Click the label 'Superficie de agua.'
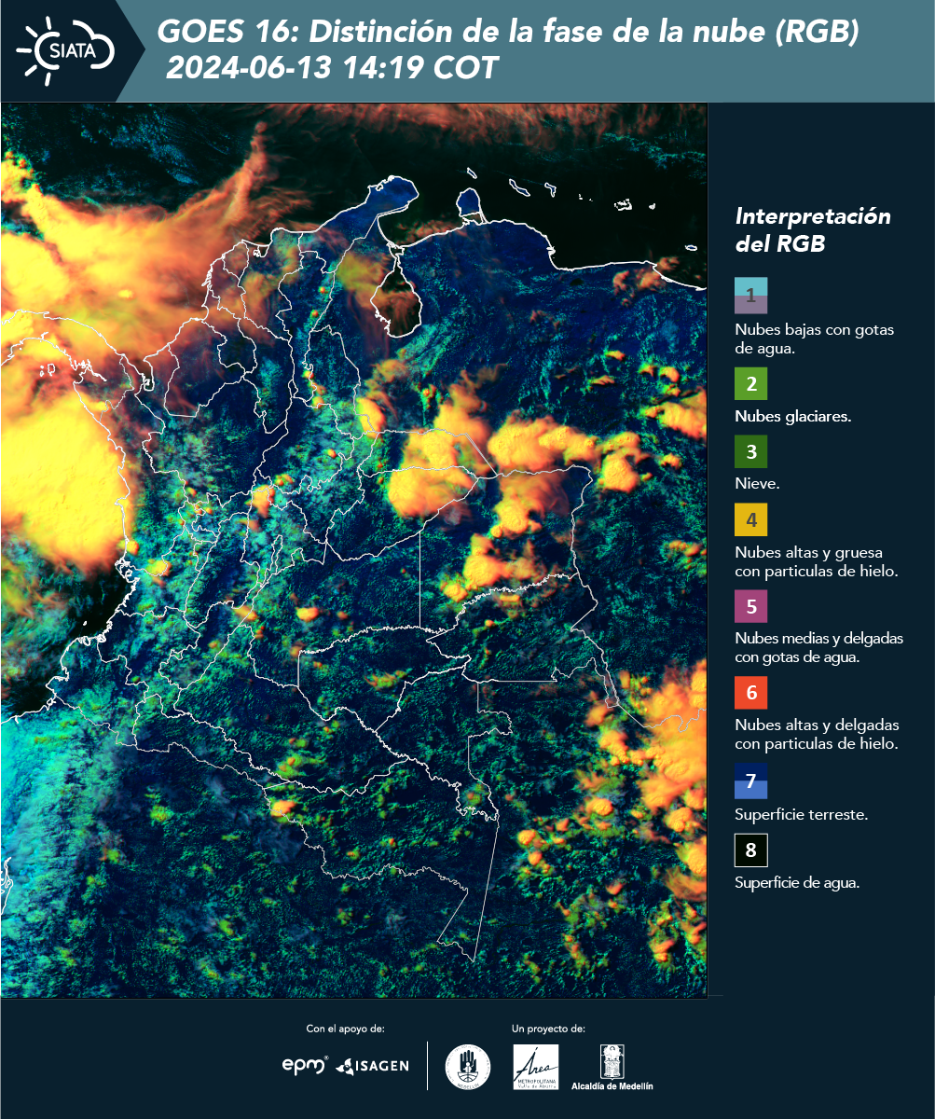The height and width of the screenshot is (1119, 935). pos(797,883)
